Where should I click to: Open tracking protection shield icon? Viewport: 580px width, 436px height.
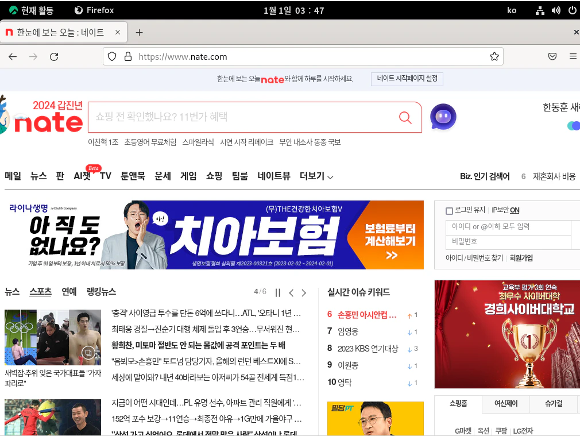tap(112, 57)
